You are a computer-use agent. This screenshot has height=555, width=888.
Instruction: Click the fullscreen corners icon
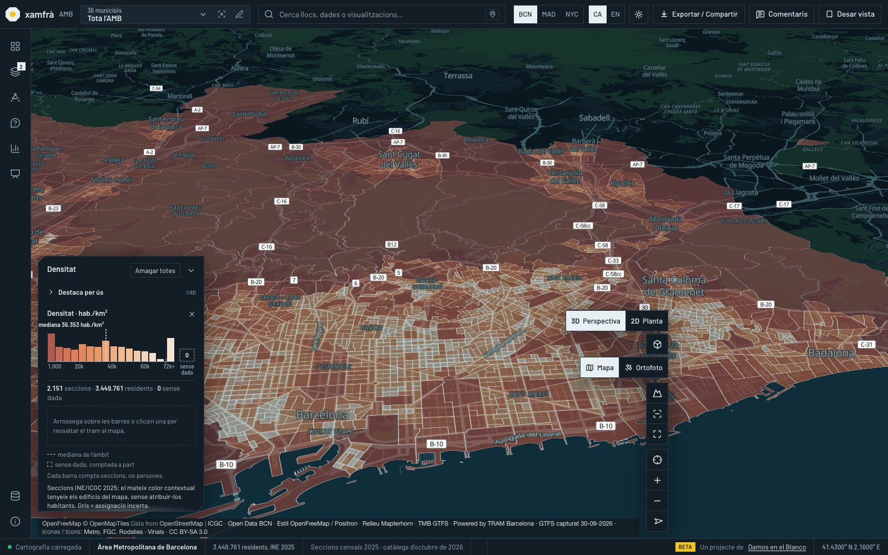657,434
